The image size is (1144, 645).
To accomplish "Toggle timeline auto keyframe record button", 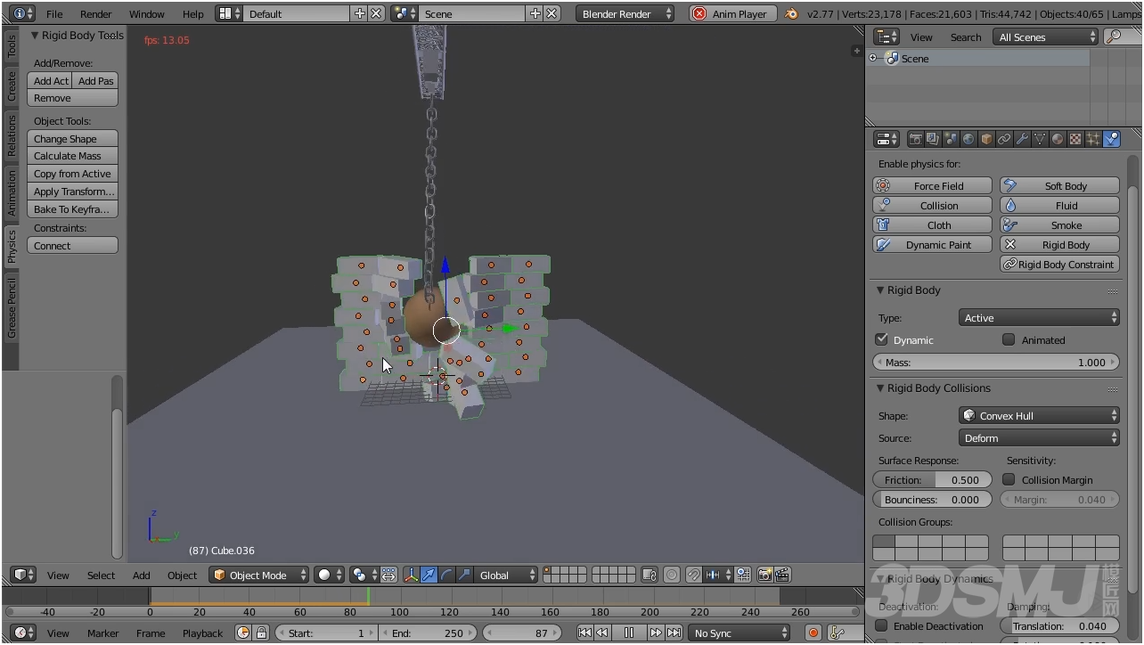I will pyautogui.click(x=813, y=633).
